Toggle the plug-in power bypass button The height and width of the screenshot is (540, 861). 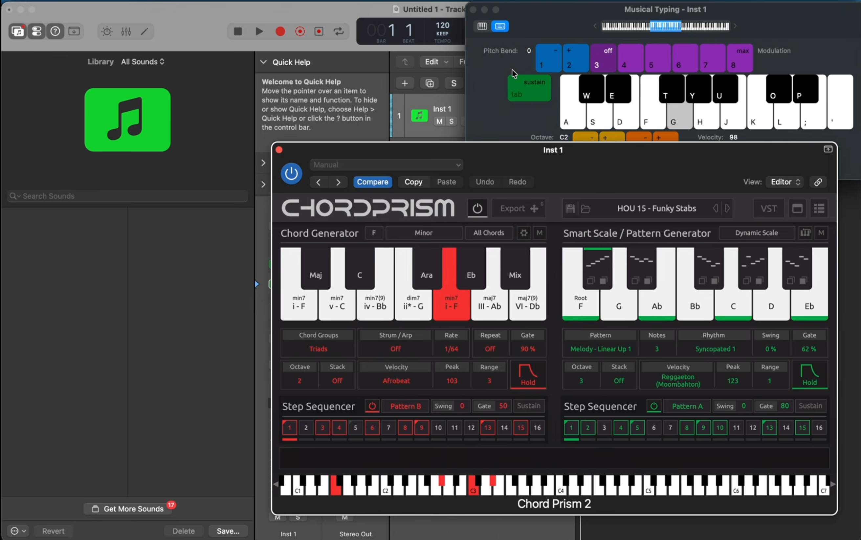[x=291, y=173]
